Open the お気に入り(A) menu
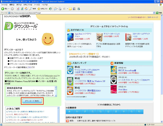Image resolution: width=163 pixels, height=126 pixels. (28, 5)
